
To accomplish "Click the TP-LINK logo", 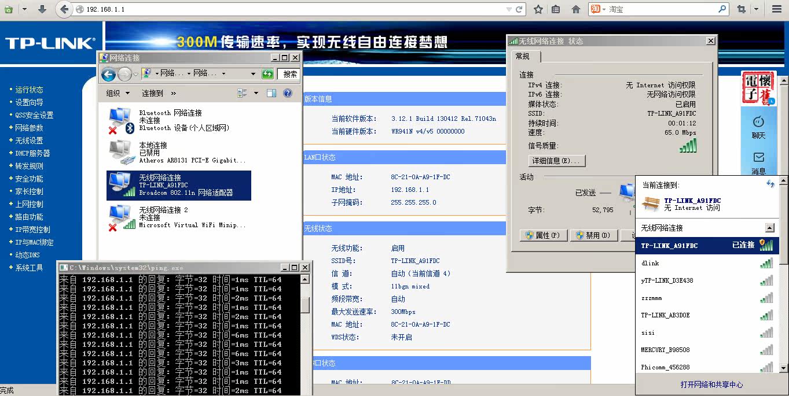I will pos(49,43).
